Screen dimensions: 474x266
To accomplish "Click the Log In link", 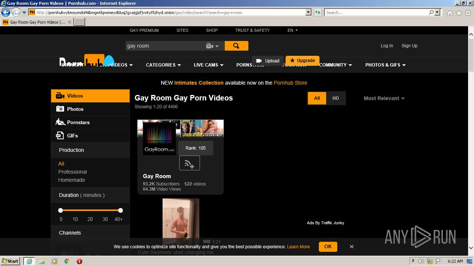I will click(x=387, y=46).
